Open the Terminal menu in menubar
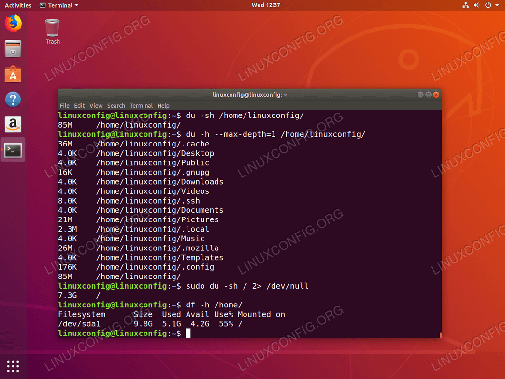 [141, 106]
